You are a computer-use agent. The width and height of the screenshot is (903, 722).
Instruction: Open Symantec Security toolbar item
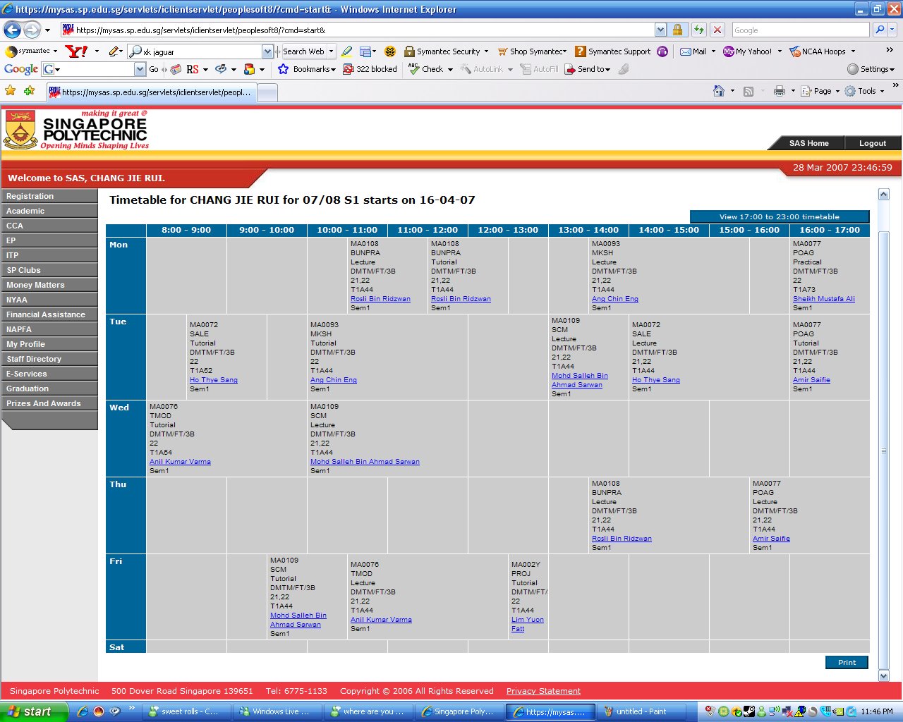[446, 51]
